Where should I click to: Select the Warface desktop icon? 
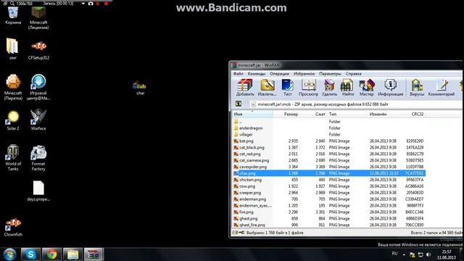(38, 120)
